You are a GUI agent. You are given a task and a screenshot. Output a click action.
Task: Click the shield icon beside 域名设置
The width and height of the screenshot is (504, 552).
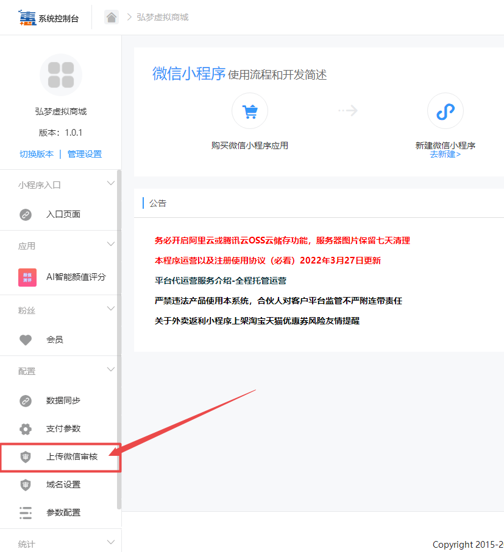tap(26, 485)
